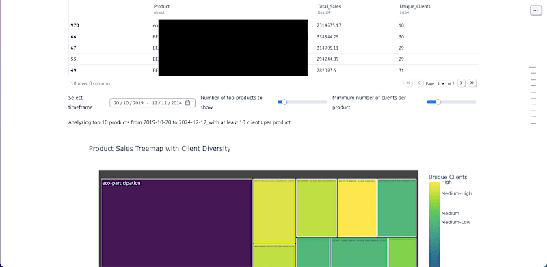Select table row with index 970

click(x=273, y=25)
